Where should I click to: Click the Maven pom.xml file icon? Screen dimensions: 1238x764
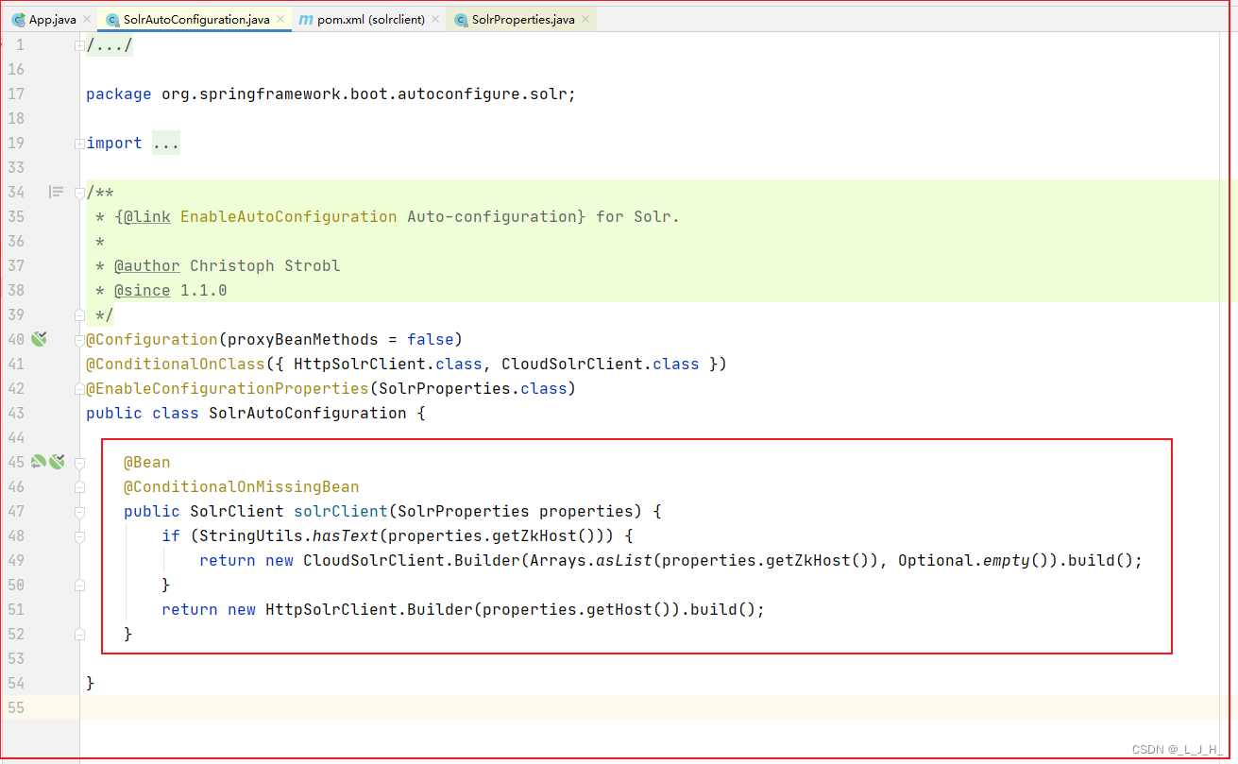(306, 20)
